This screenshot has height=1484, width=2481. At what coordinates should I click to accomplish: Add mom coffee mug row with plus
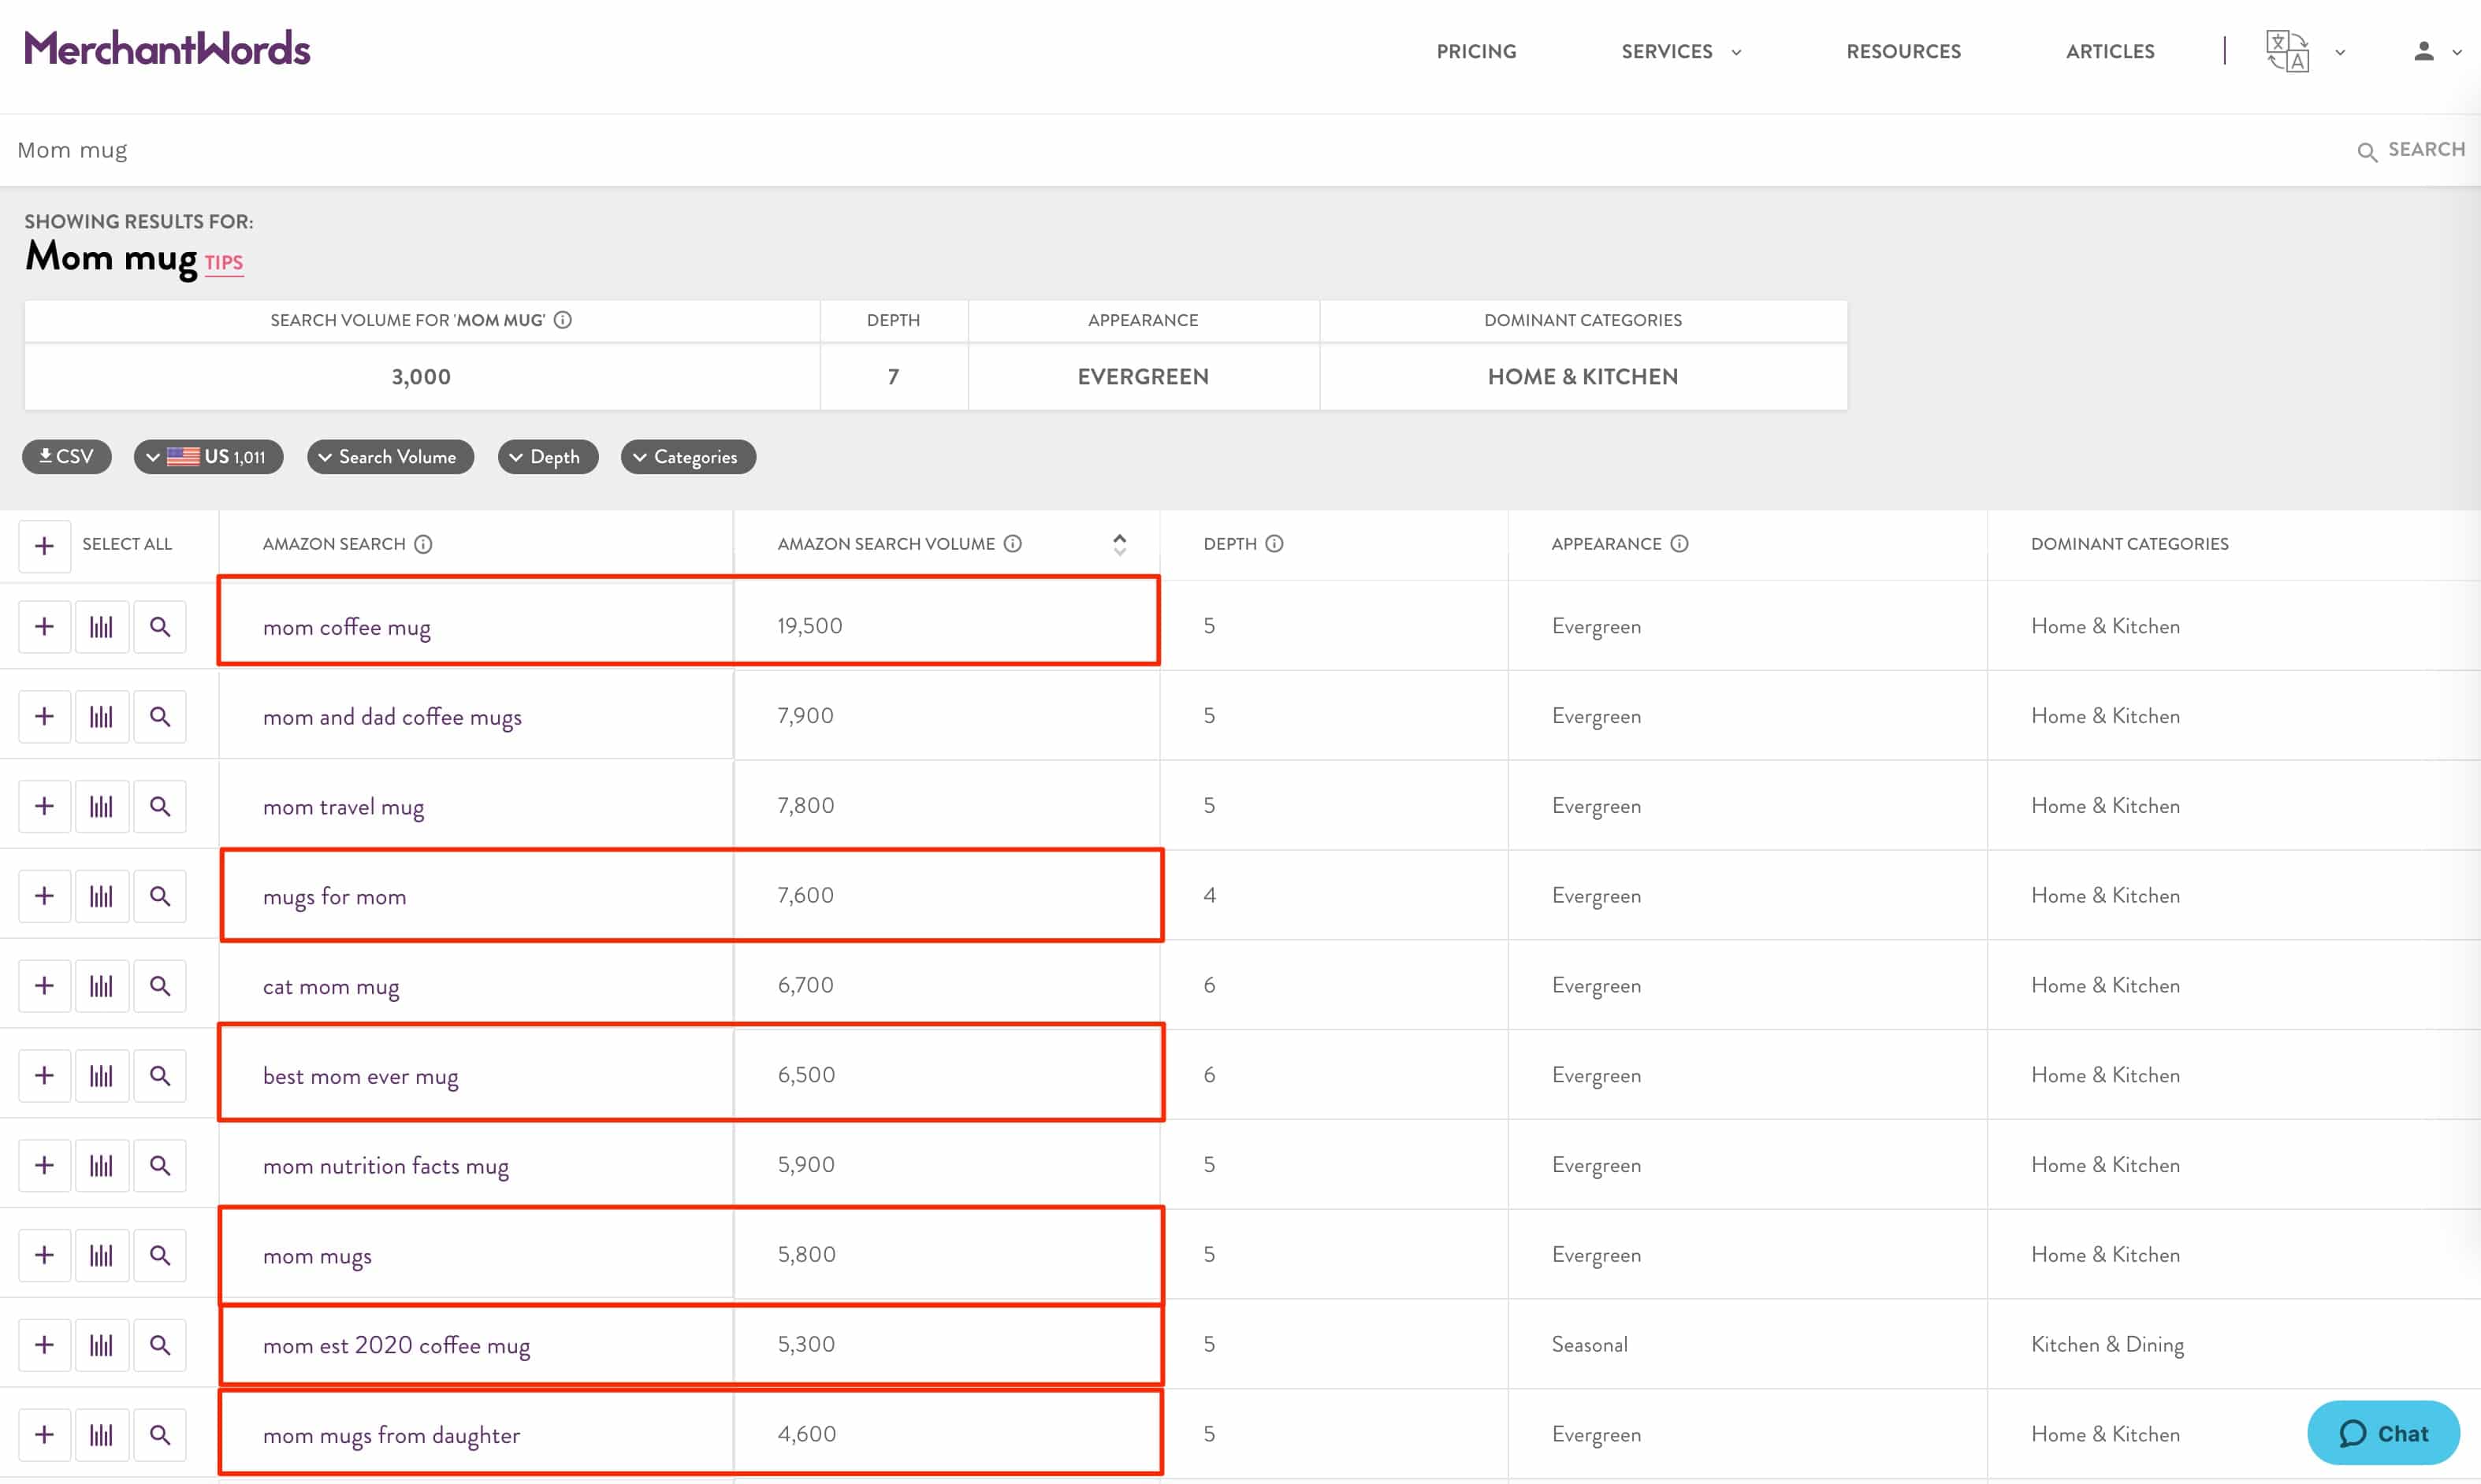44,627
